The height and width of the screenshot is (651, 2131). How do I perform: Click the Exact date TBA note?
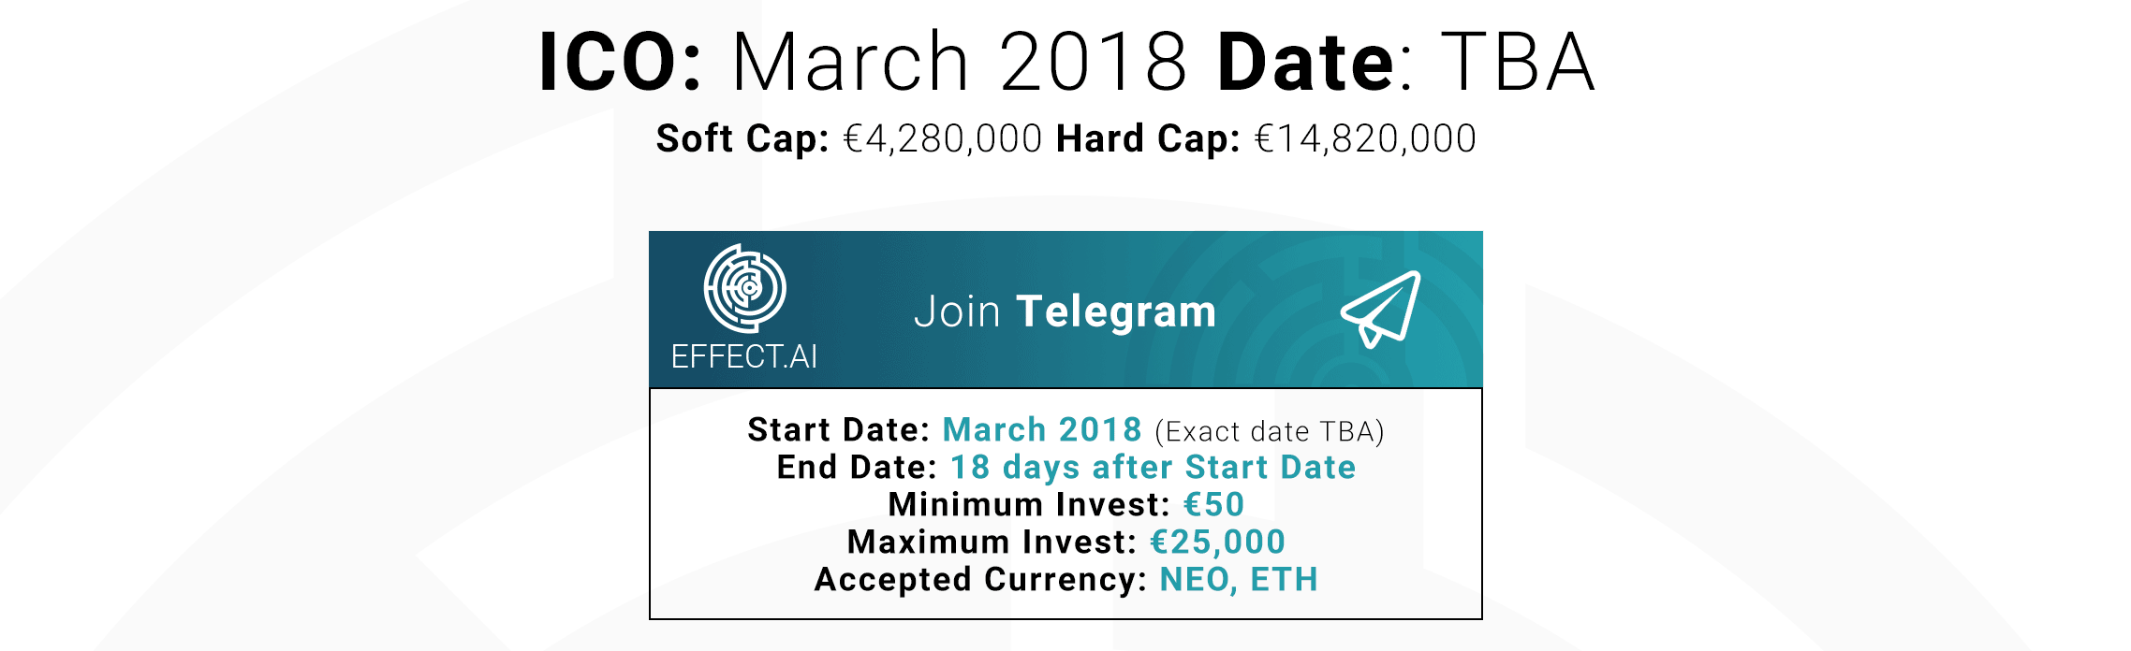(1270, 431)
